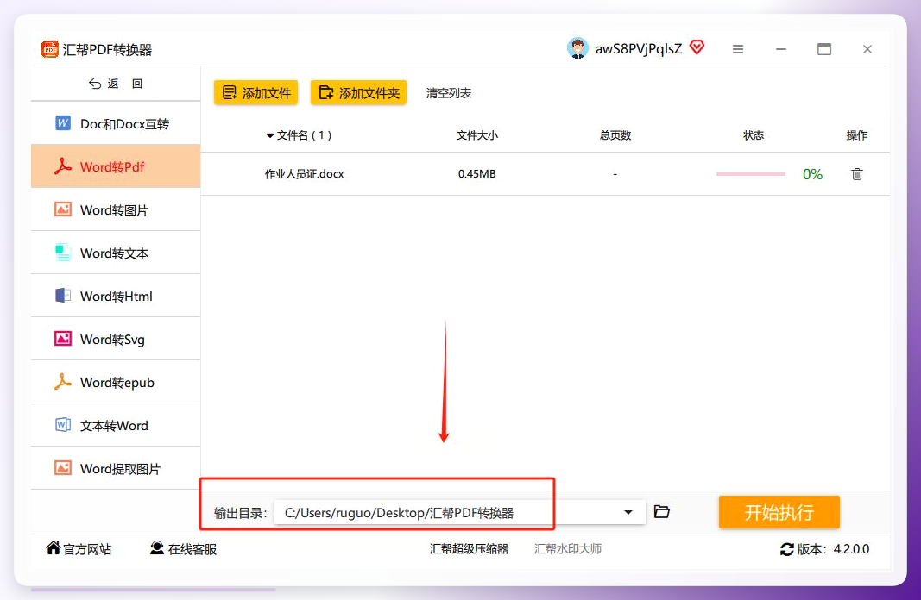Viewport: 921px width, 600px height.
Task: Open 汇帮超级压缩器 link
Action: [469, 549]
